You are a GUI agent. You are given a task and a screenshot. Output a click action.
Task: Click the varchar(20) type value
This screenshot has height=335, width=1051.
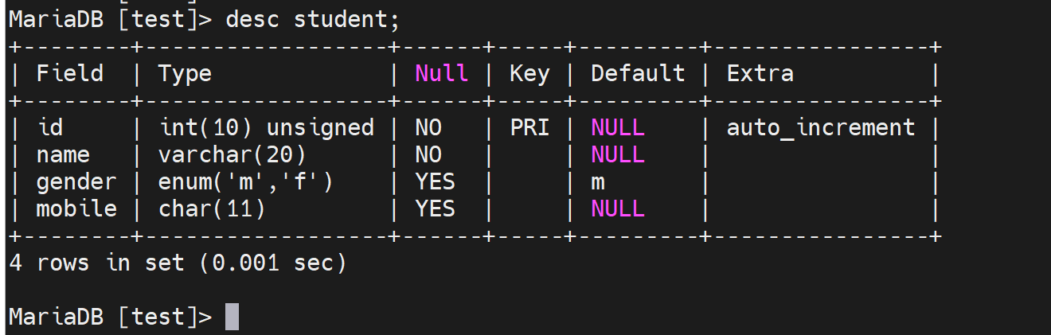(232, 154)
